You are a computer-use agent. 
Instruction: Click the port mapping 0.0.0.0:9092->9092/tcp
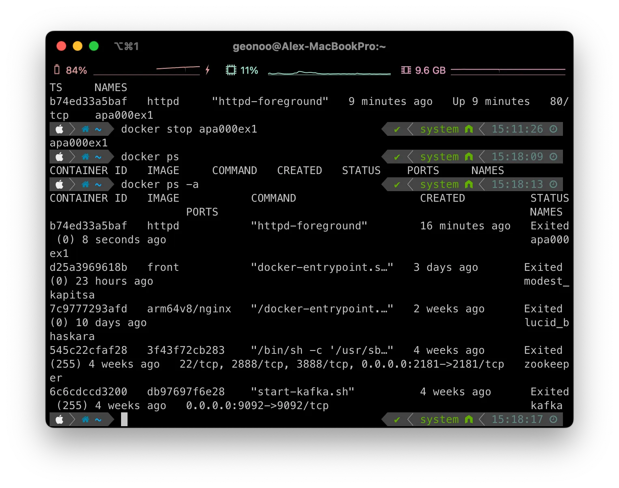[x=258, y=406]
